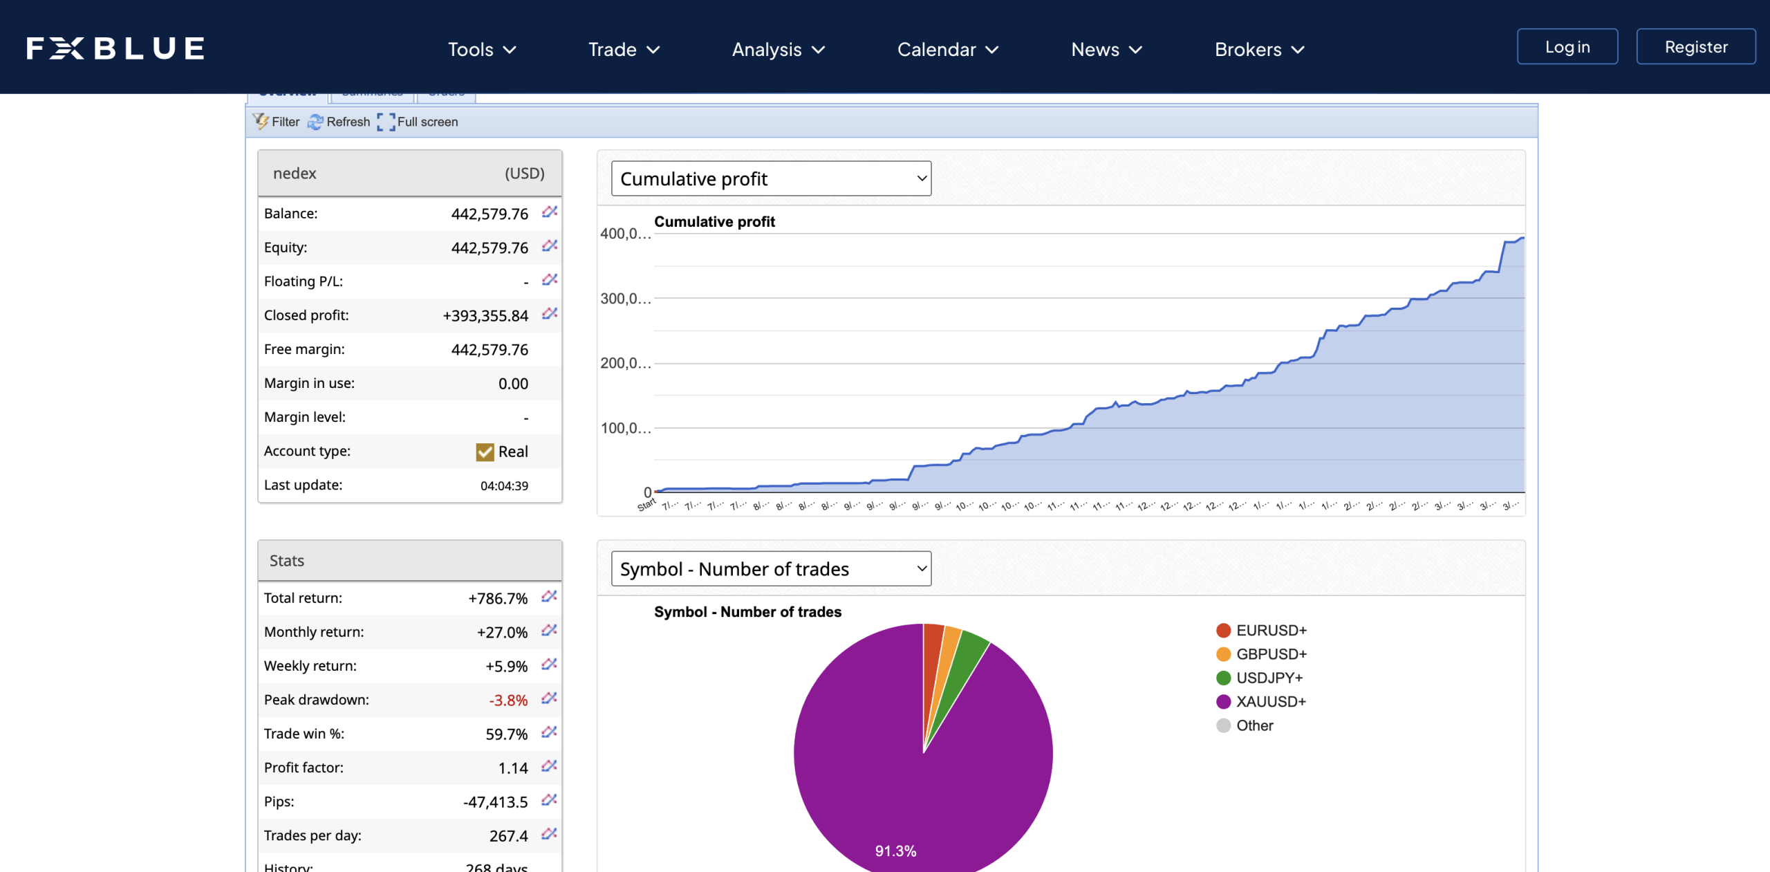Screen dimensions: 1770x872
Task: Toggle EURUSD+ legend entry in pie chart
Action: pos(1262,631)
